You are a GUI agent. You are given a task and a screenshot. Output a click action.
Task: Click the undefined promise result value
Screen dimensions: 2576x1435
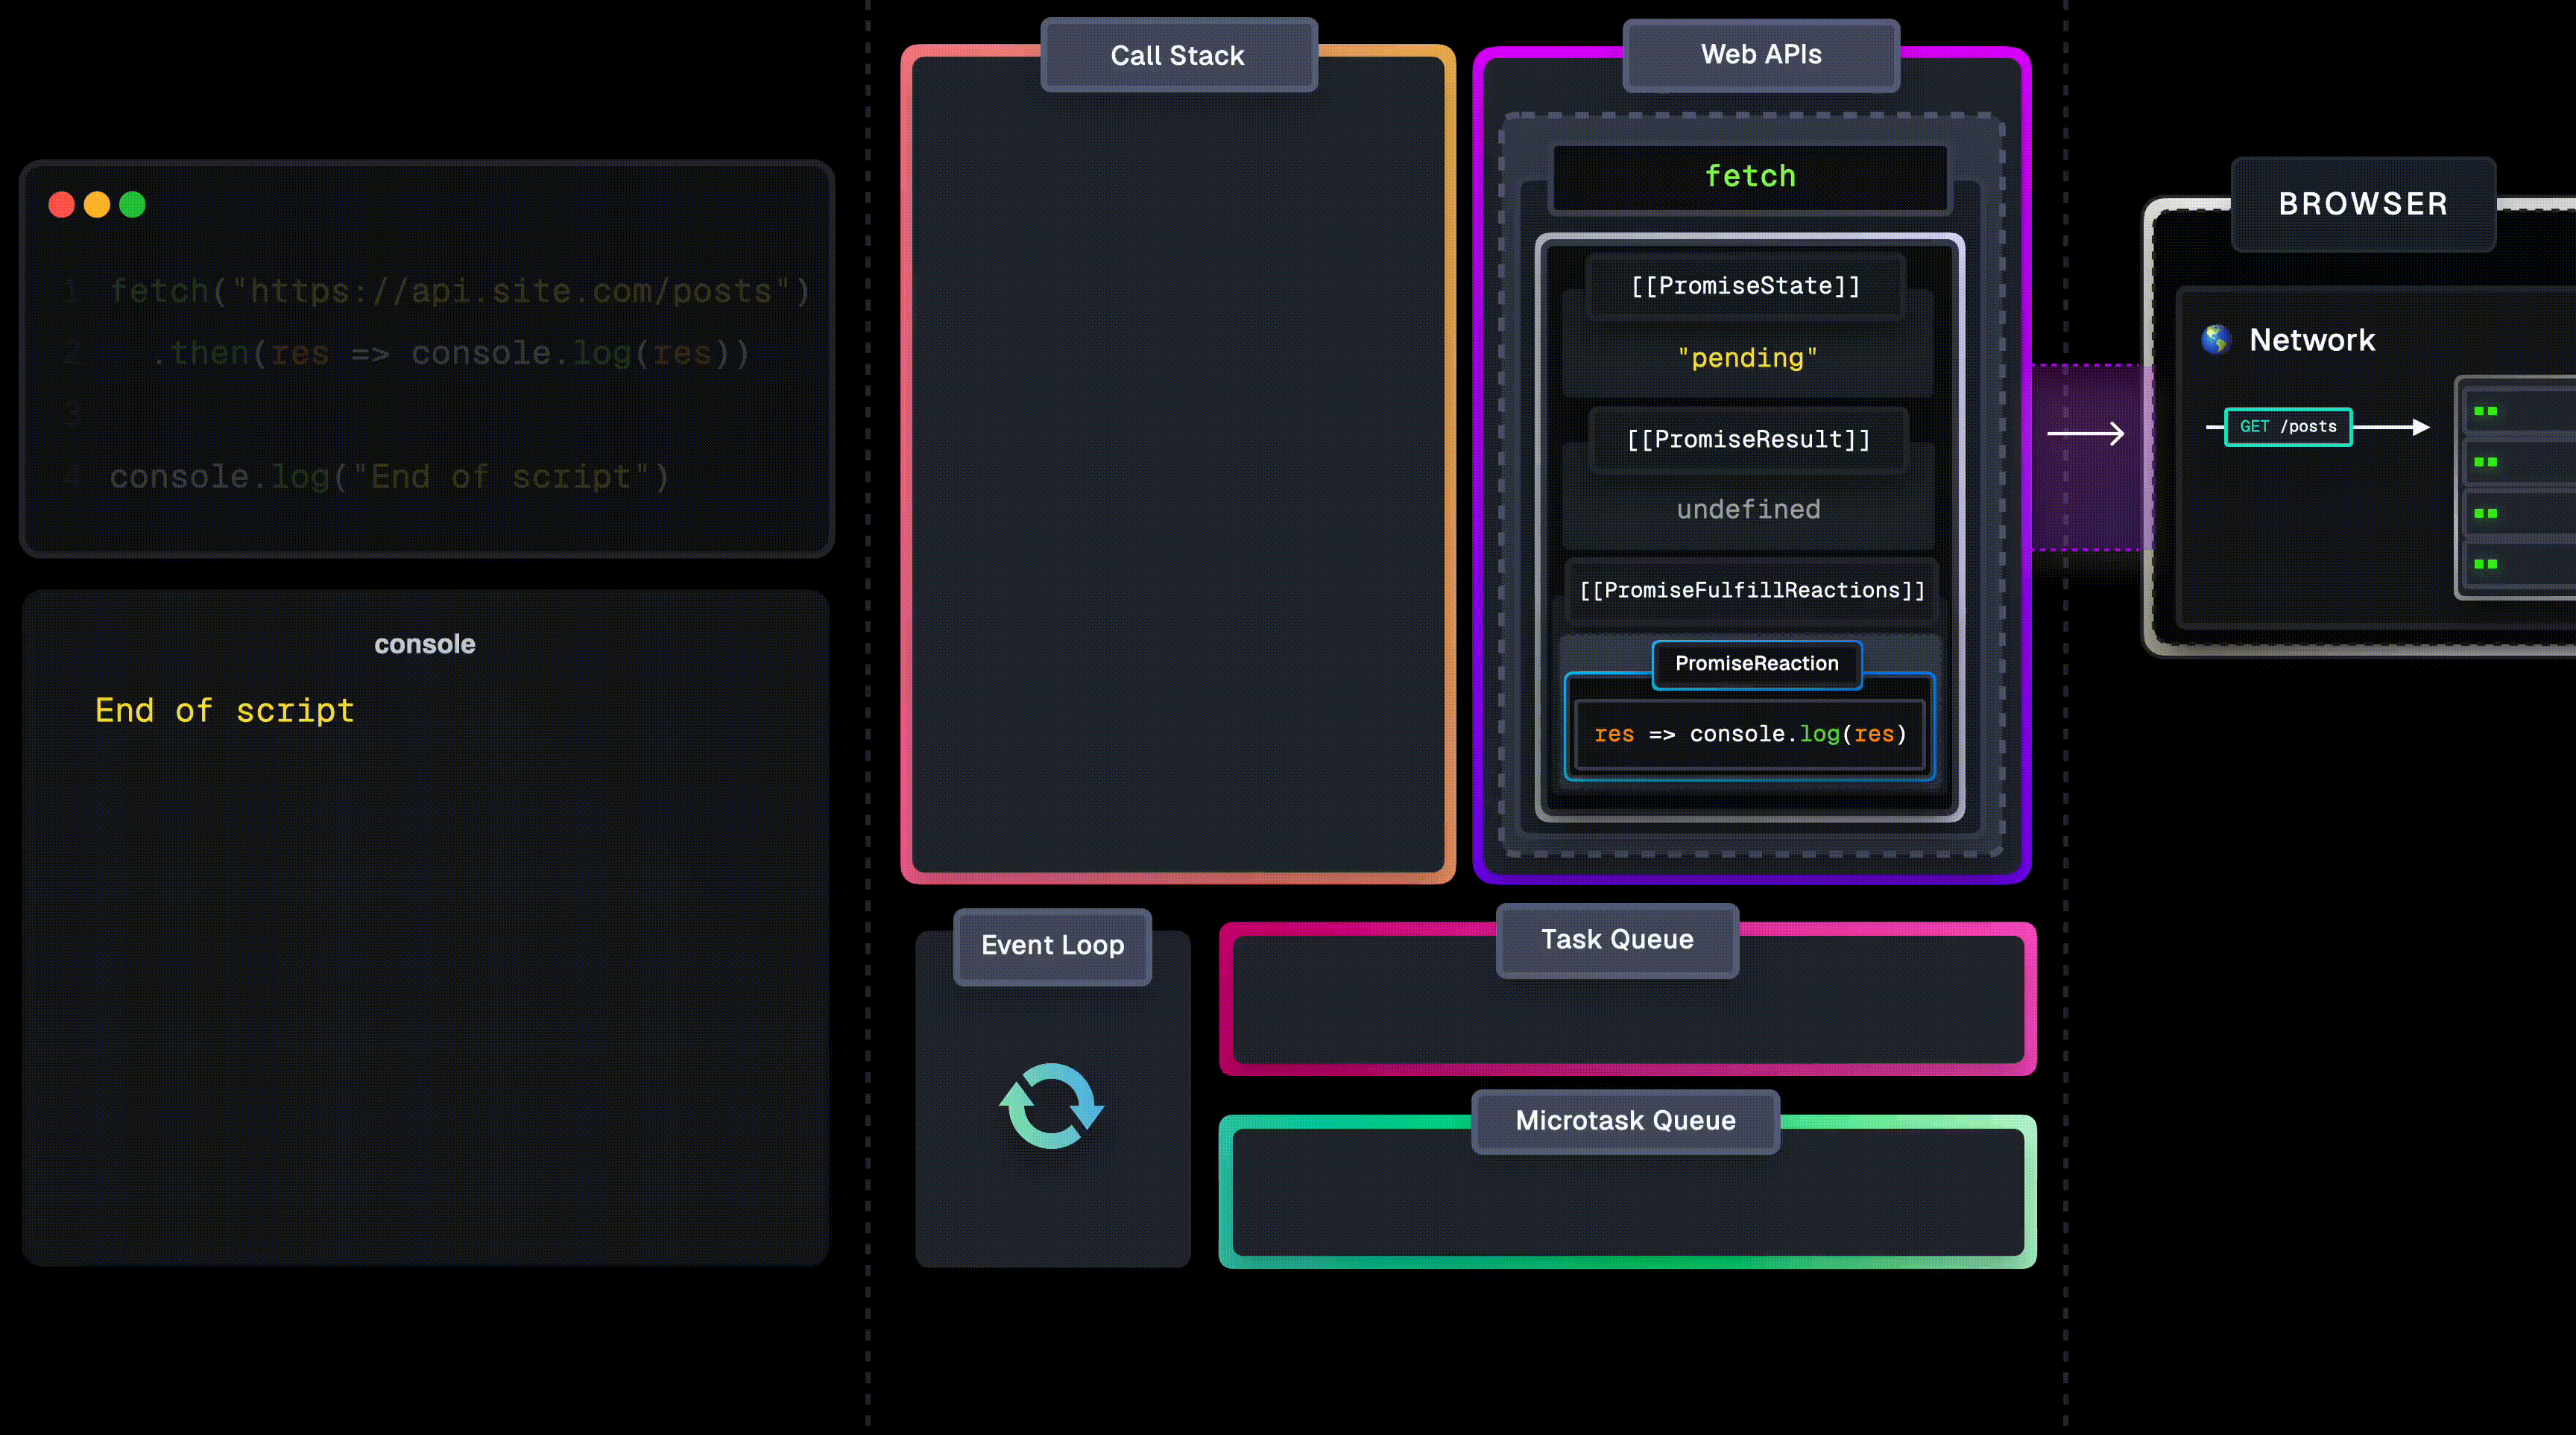(x=1748, y=510)
